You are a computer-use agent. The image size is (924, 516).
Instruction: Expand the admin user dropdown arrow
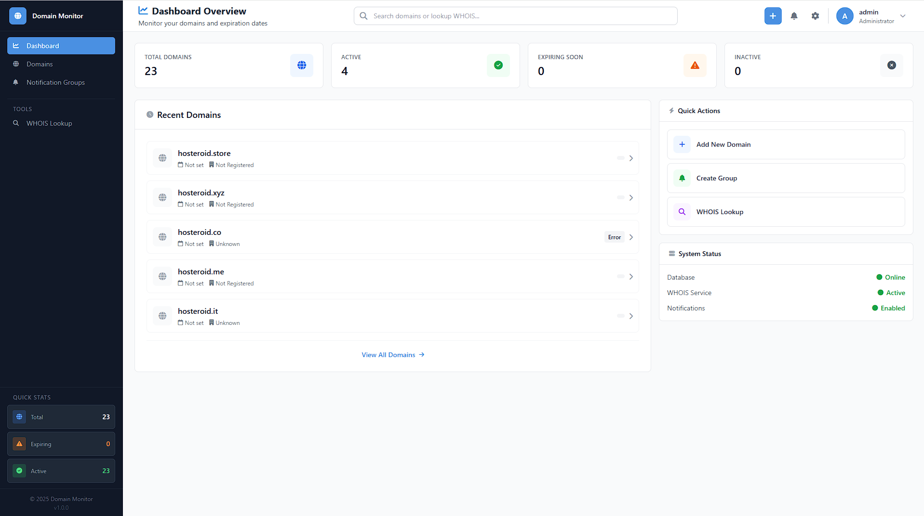click(903, 16)
